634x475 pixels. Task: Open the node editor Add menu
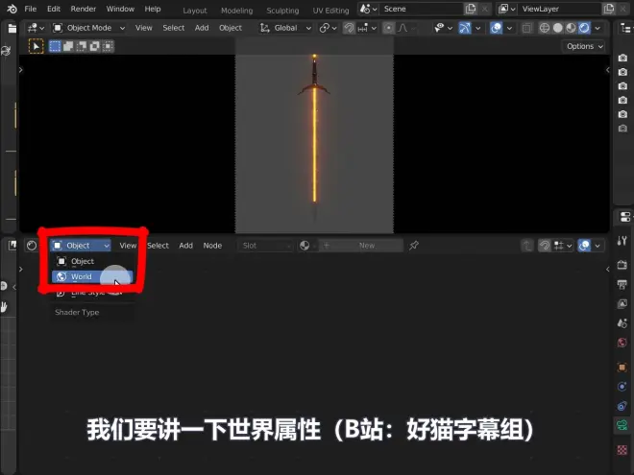[x=186, y=246]
